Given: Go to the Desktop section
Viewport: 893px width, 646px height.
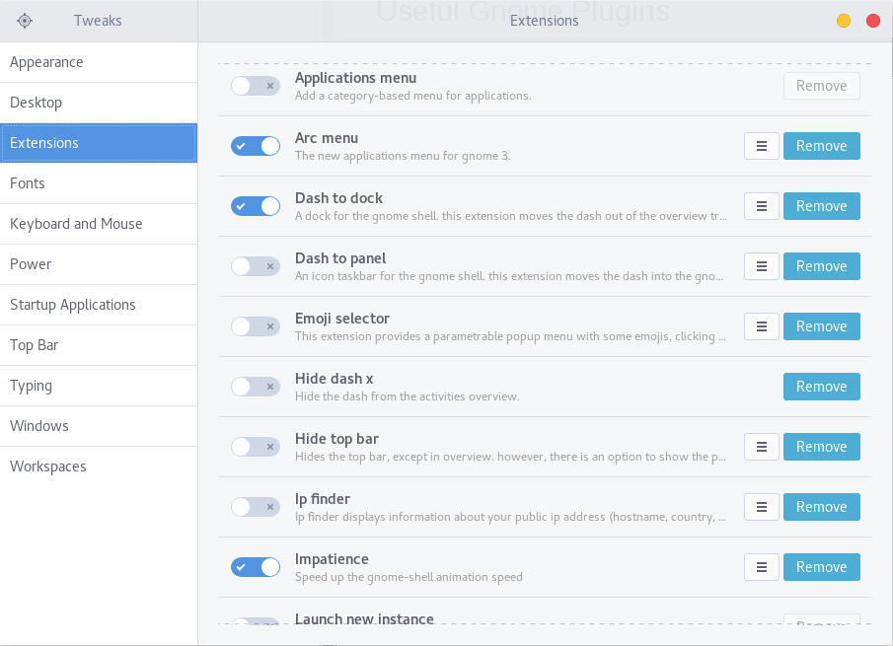Looking at the screenshot, I should [99, 103].
